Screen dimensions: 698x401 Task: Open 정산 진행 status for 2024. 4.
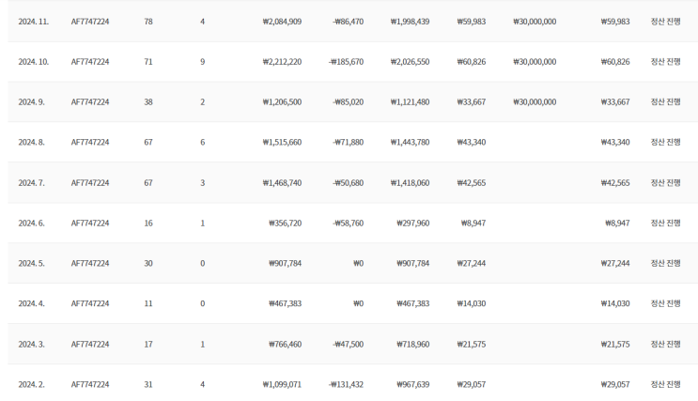[665, 304]
